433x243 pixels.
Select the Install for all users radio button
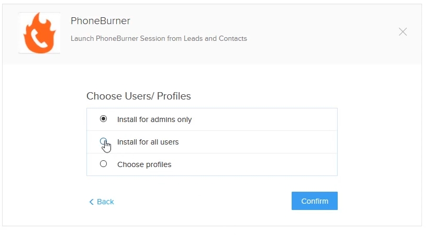(103, 141)
